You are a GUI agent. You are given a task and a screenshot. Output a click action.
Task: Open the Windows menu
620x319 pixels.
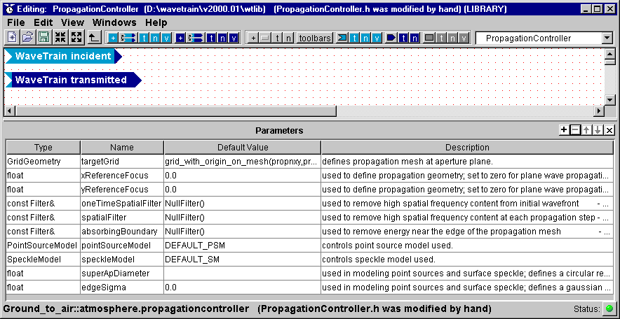point(114,22)
